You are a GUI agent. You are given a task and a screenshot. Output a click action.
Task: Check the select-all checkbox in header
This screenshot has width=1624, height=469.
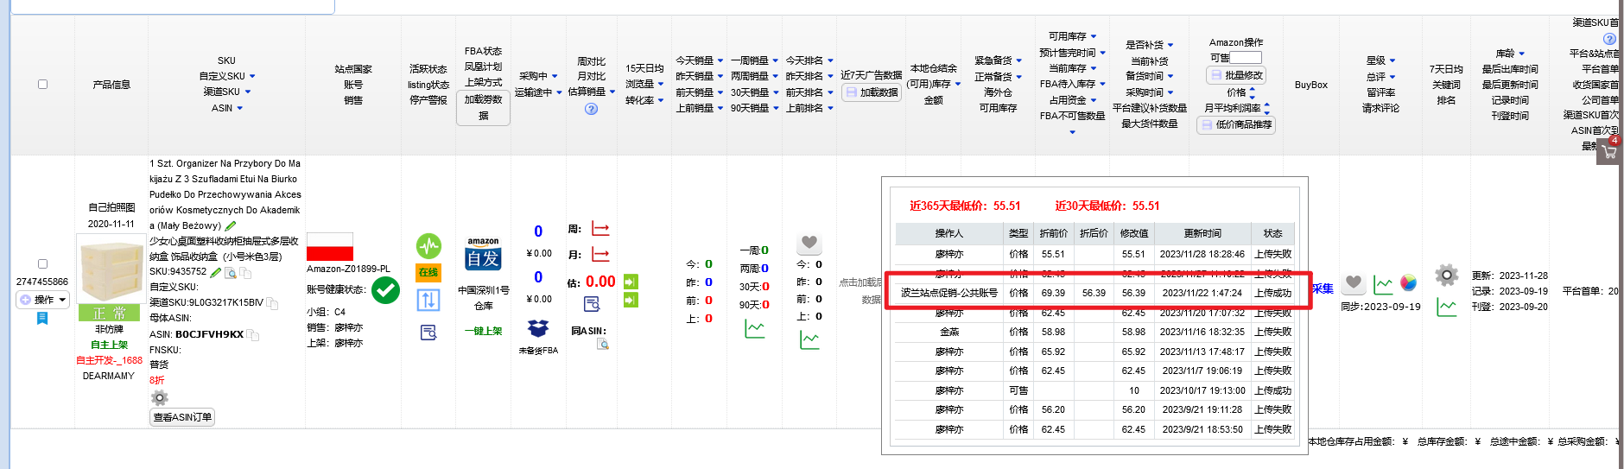point(42,85)
